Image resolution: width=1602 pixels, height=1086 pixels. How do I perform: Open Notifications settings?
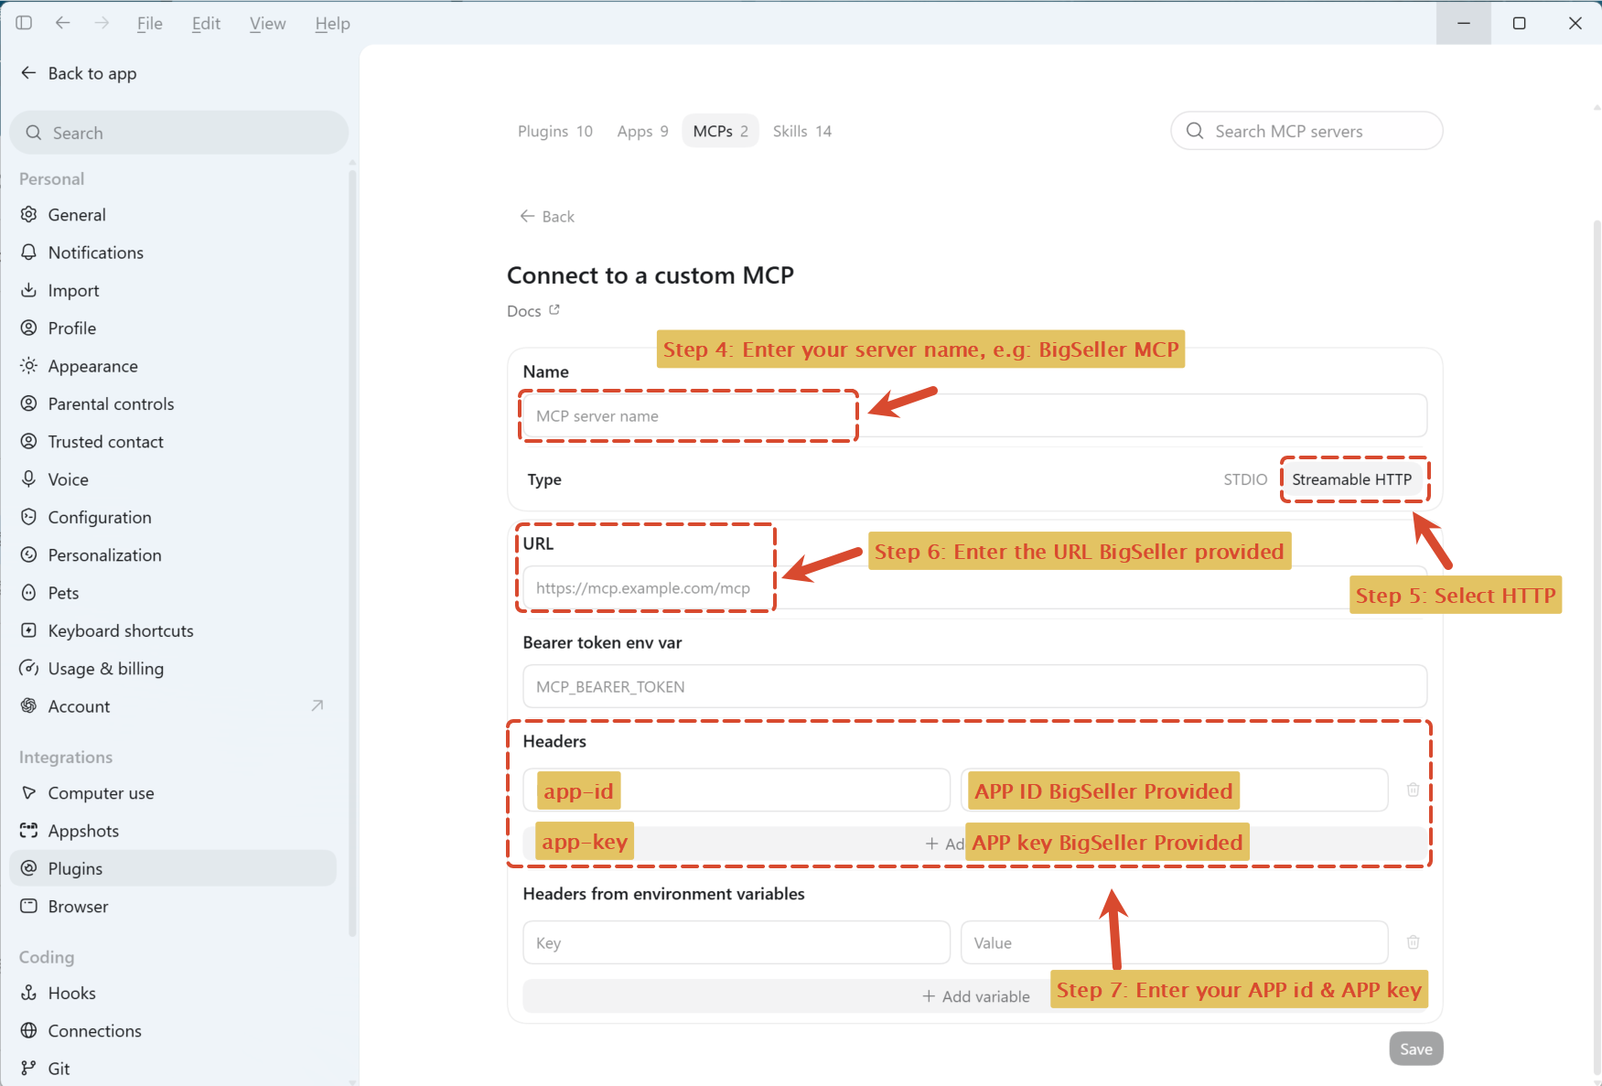coord(173,253)
